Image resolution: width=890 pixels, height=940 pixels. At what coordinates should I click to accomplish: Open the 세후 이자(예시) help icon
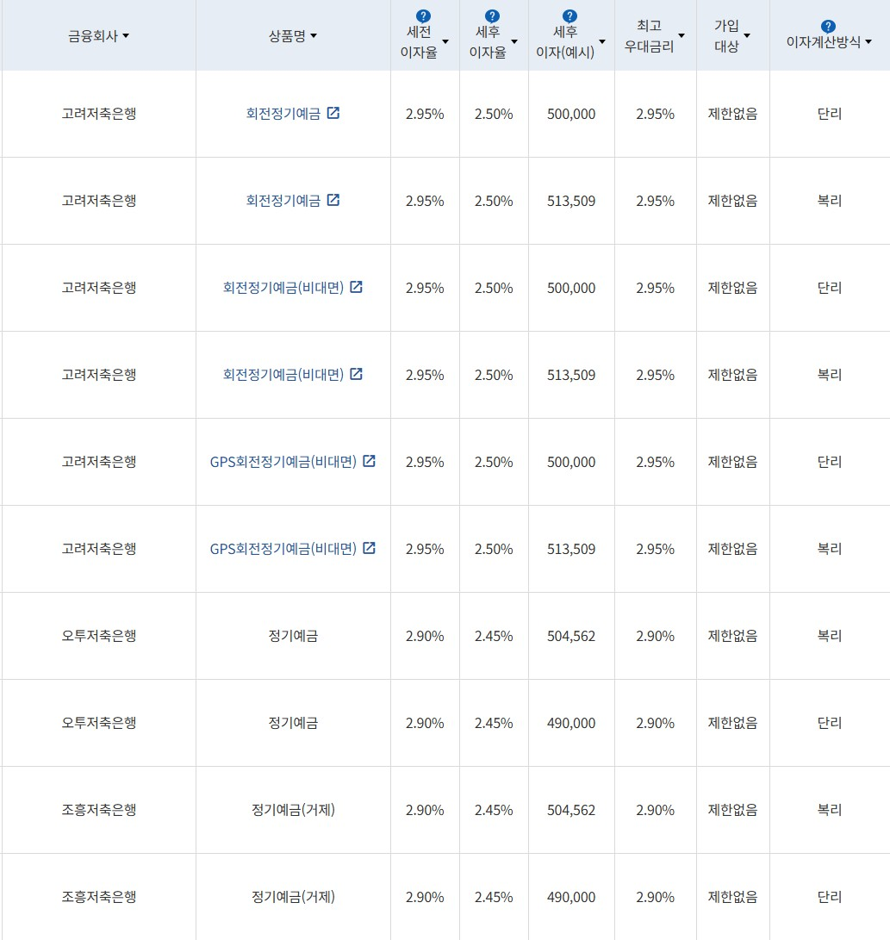[569, 15]
